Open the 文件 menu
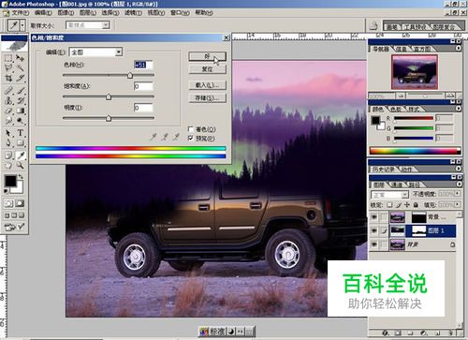This screenshot has width=468, height=340. pos(20,13)
